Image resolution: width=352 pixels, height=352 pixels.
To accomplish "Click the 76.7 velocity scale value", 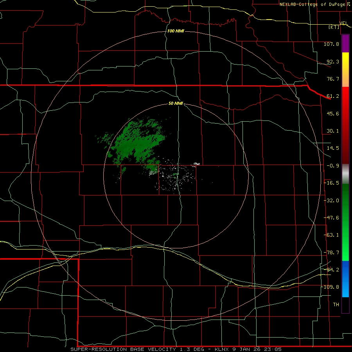I will point(333,79).
